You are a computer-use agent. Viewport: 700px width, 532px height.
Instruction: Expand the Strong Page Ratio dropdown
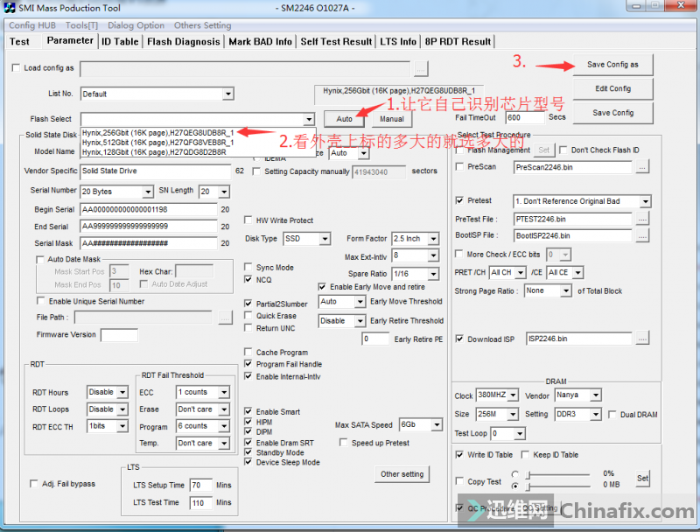click(x=566, y=291)
